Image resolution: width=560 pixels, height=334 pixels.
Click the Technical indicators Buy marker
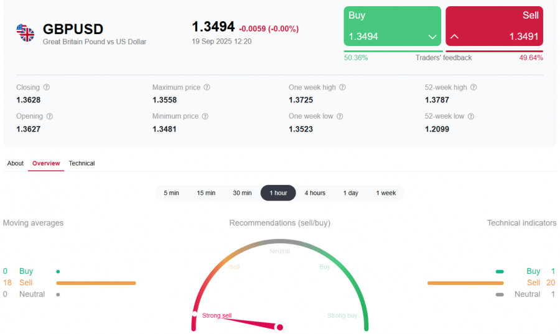coord(500,272)
